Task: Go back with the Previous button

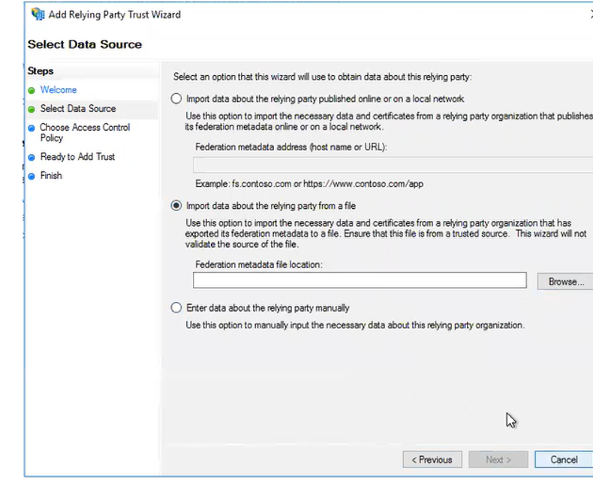Action: click(x=432, y=460)
